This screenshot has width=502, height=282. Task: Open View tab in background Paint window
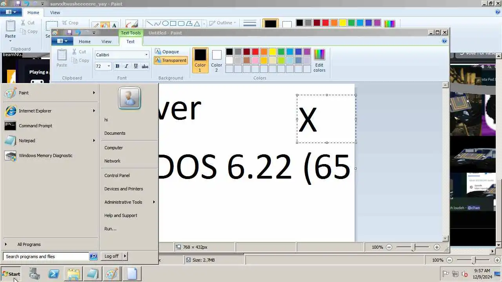click(55, 13)
